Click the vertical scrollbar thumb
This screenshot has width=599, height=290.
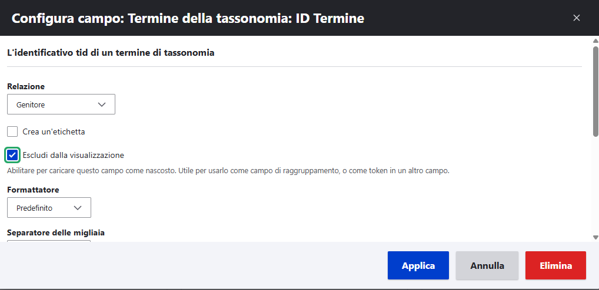pos(595,91)
